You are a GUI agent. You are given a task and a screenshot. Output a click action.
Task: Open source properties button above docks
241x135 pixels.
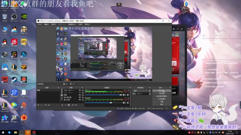coord(65,84)
